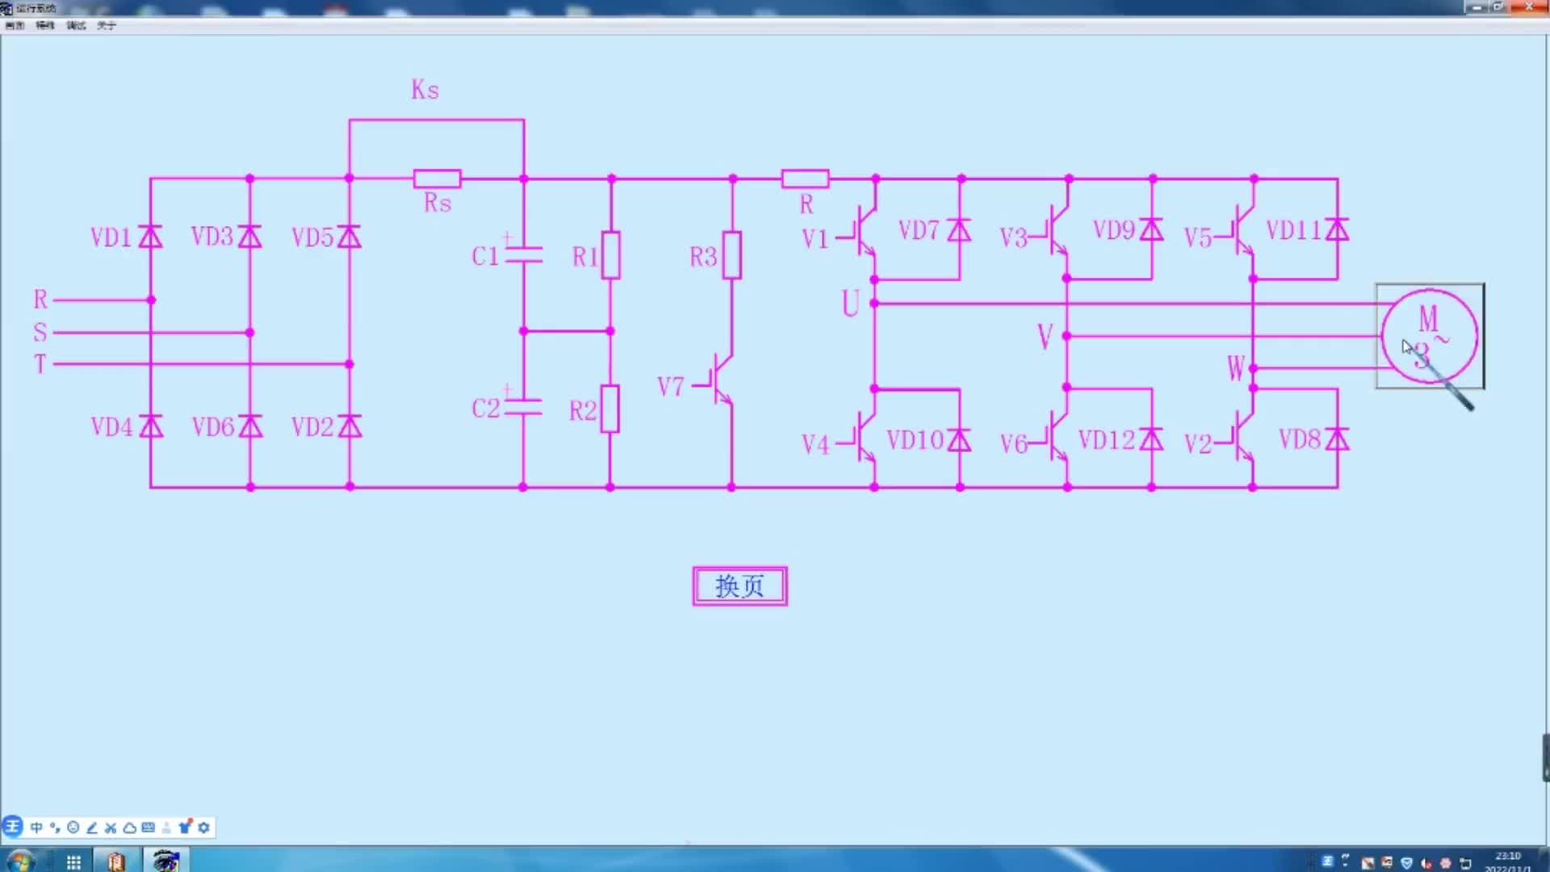Open the second menu bar item
This screenshot has height=872, width=1550.
45,26
